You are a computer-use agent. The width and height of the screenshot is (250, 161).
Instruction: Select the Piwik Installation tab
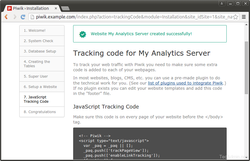[31, 8]
